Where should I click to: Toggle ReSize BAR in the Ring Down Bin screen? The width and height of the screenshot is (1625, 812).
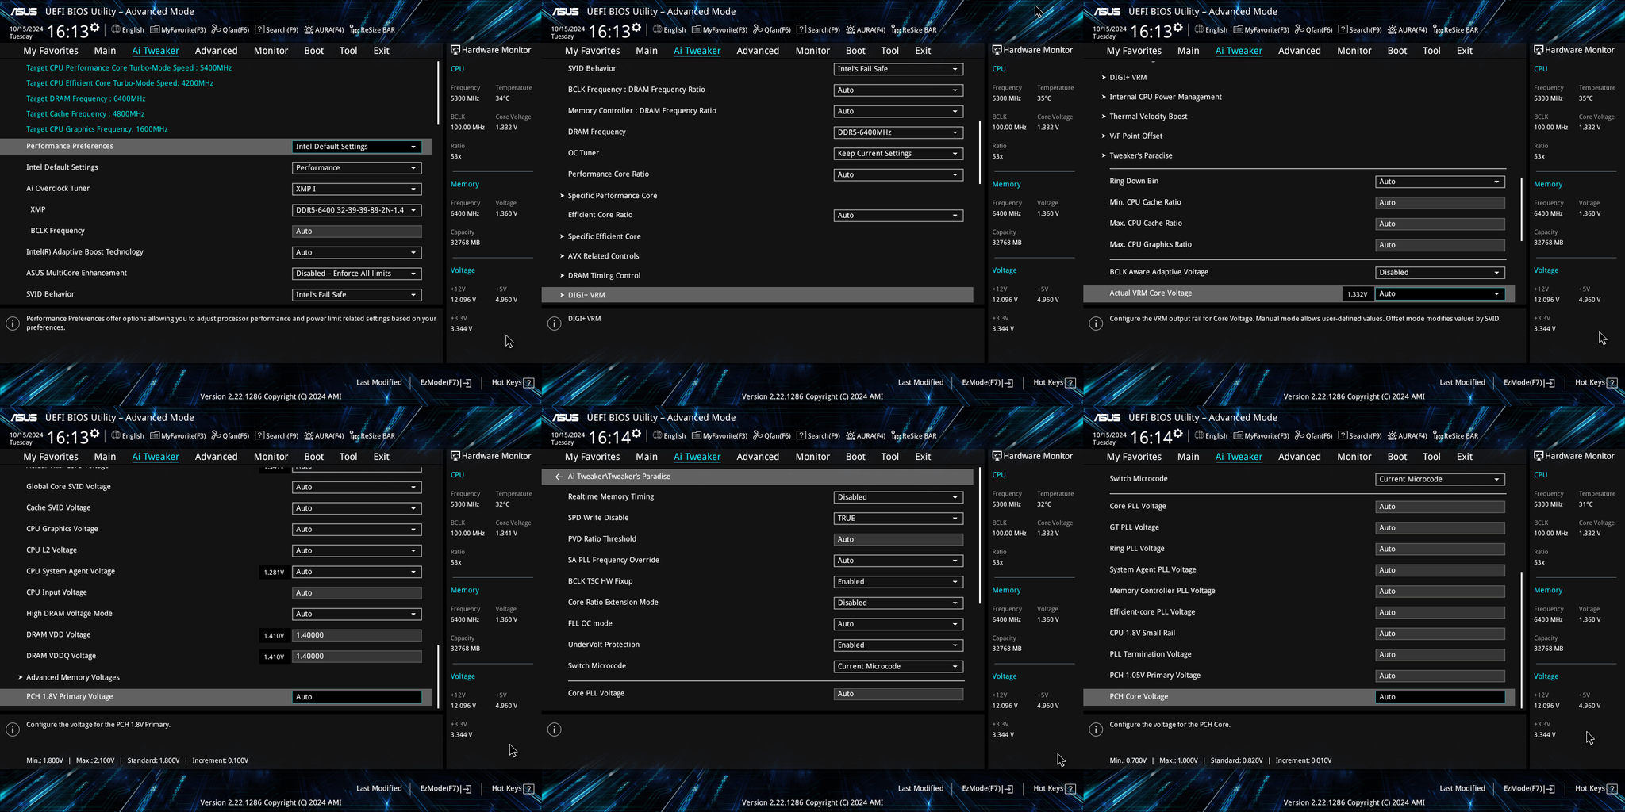[x=1455, y=30]
